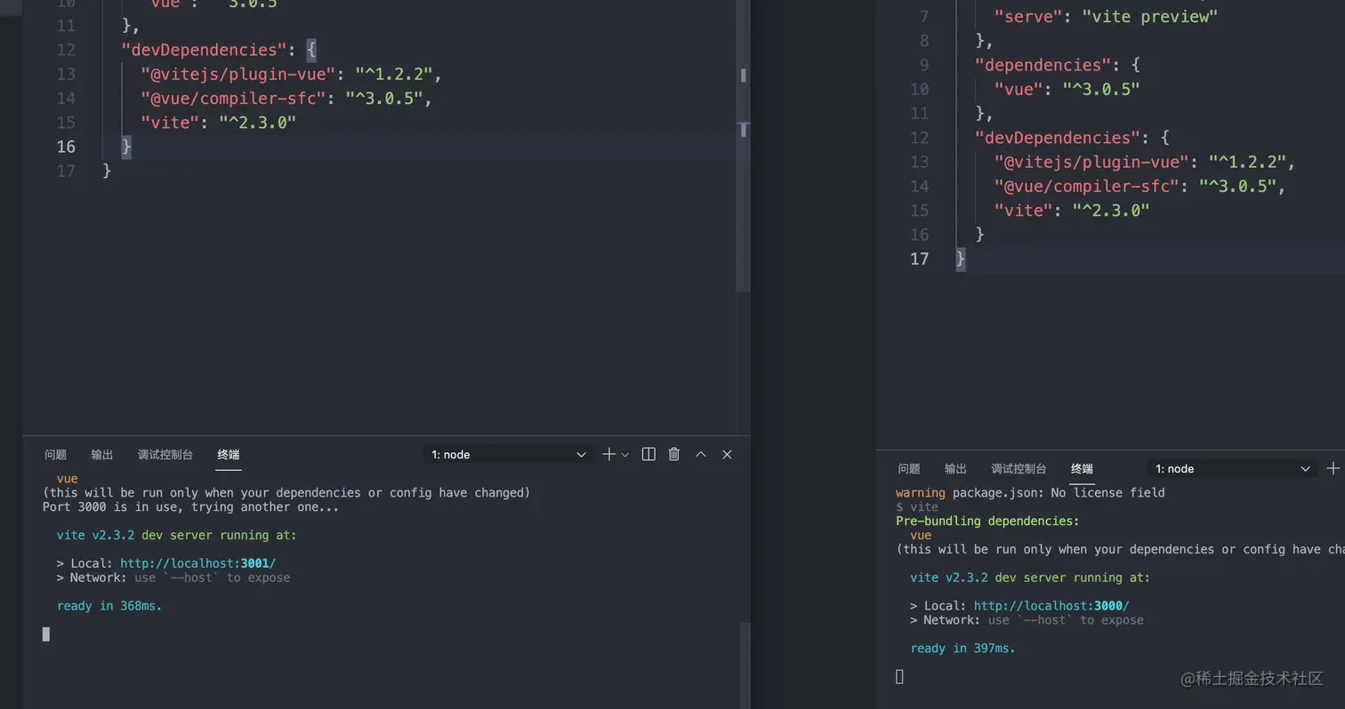Click the "$ vite" command line
Viewport: 1345px width, 709px height.
917,506
